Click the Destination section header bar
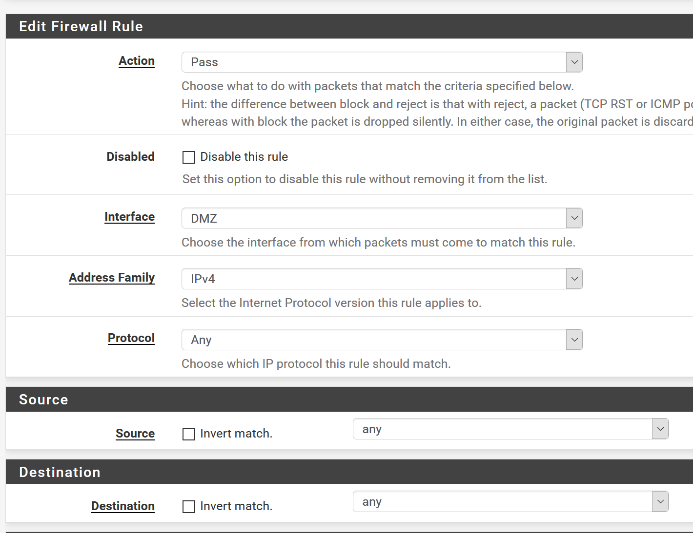Image resolution: width=693 pixels, height=533 pixels. (x=60, y=472)
